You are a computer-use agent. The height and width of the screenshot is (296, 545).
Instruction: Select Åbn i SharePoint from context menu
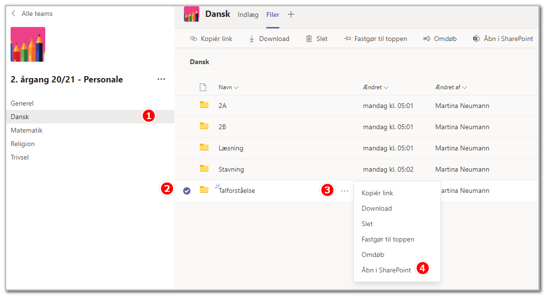click(x=386, y=270)
